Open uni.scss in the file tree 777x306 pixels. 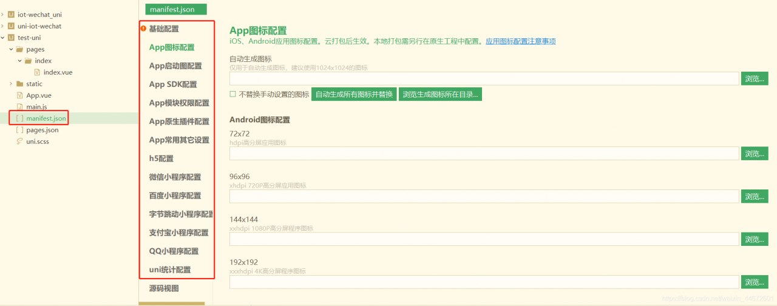(x=38, y=141)
